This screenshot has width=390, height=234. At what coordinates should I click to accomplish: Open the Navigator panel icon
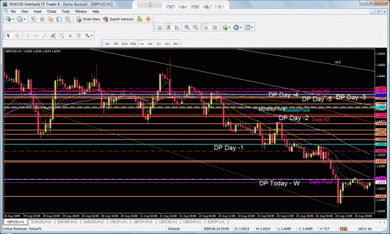pos(51,19)
